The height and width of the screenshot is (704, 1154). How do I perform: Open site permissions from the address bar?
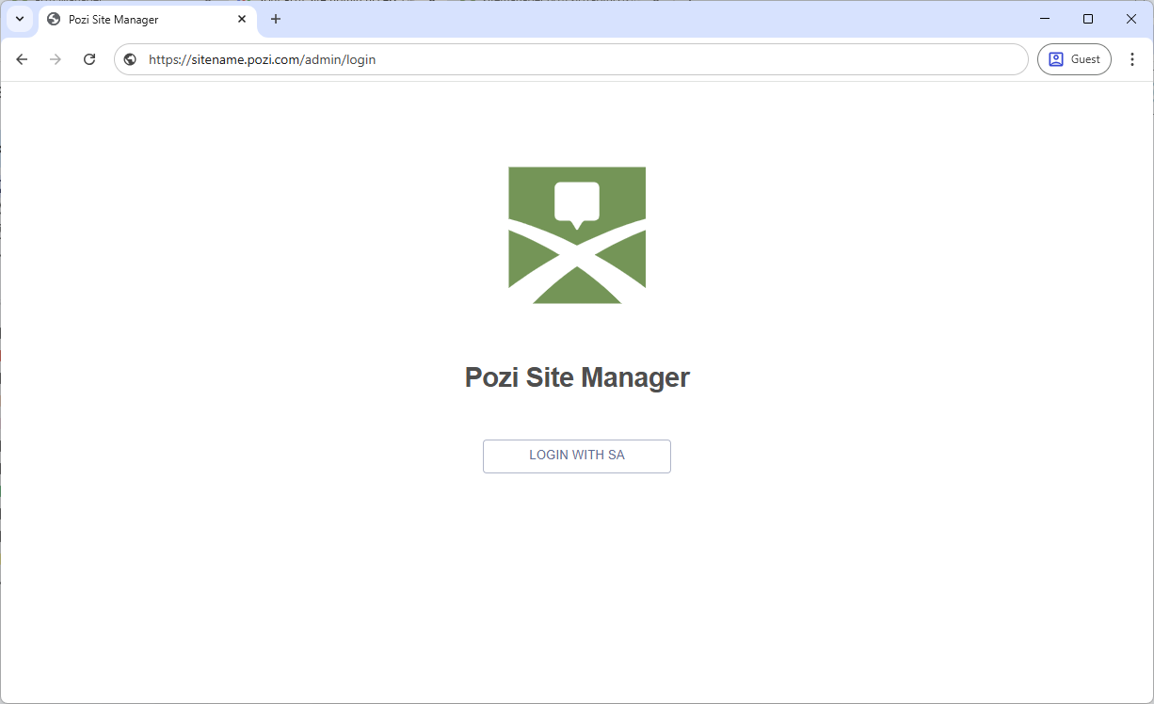click(129, 58)
